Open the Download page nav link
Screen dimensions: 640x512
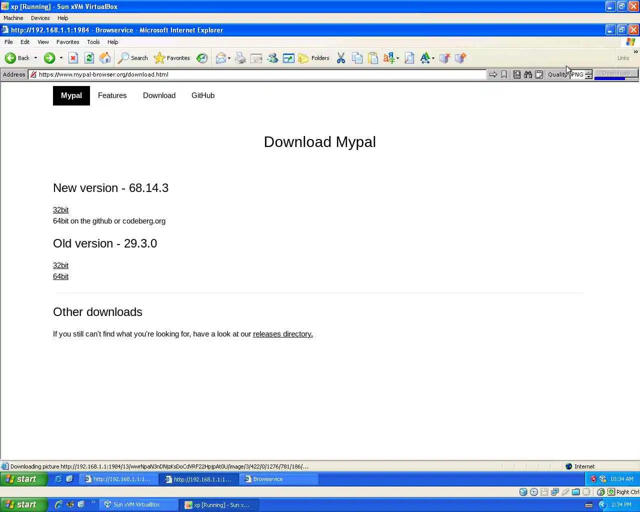pyautogui.click(x=159, y=95)
